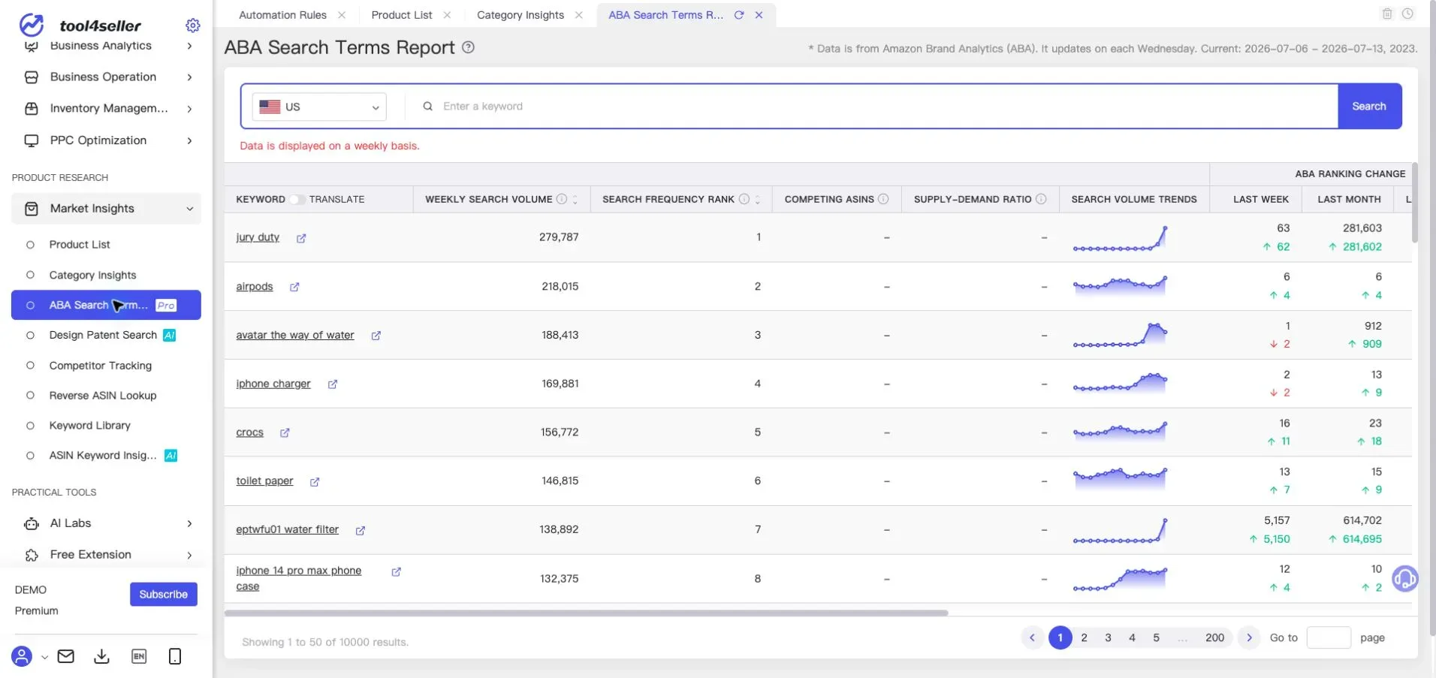Sort by Search Frequency Rank

click(758, 199)
